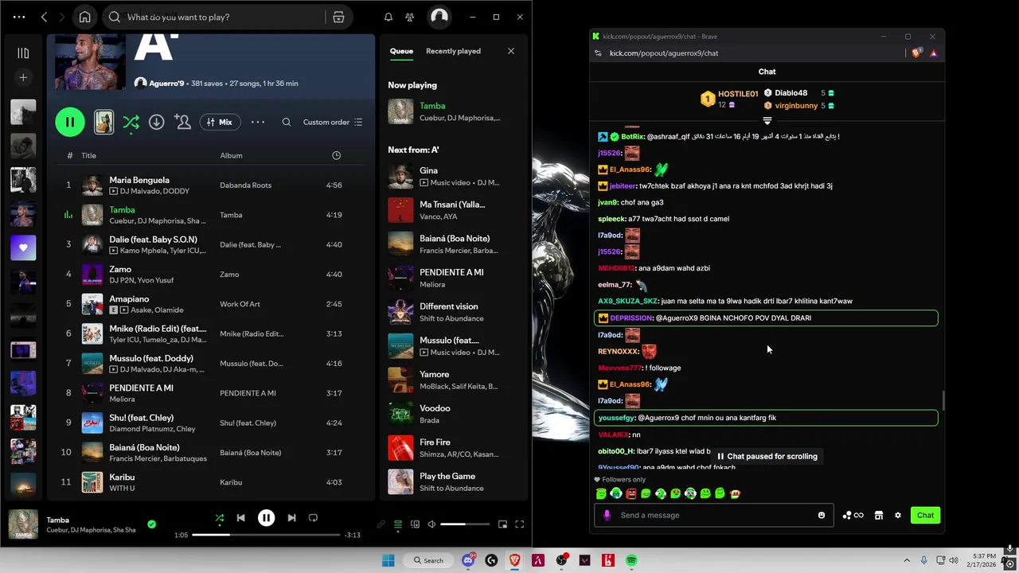Select the track Karibu in playlist
1019x573 pixels.
click(211, 481)
